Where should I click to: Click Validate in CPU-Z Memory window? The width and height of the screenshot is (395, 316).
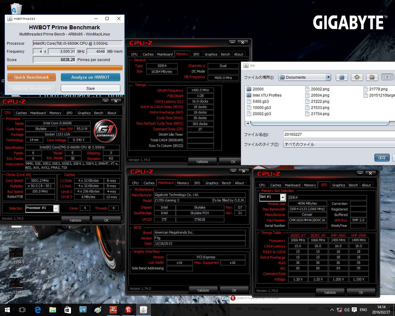pos(202,162)
